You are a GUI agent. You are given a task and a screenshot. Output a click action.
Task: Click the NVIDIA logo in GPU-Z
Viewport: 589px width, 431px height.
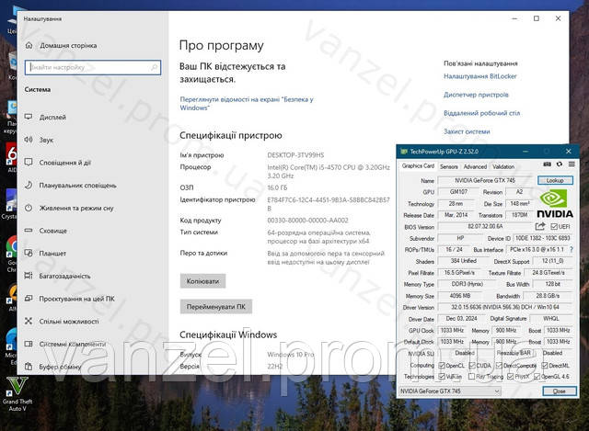554,204
